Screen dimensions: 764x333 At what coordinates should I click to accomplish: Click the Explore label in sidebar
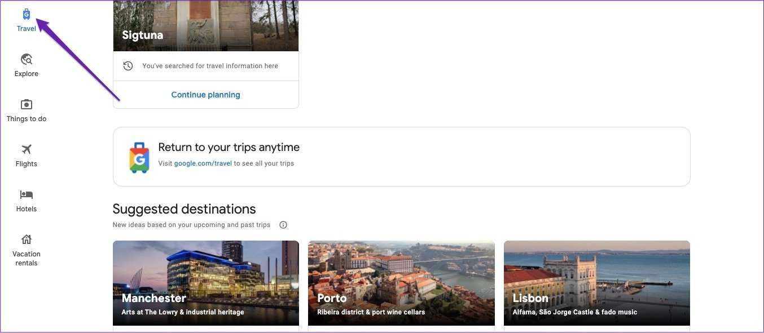tap(27, 74)
